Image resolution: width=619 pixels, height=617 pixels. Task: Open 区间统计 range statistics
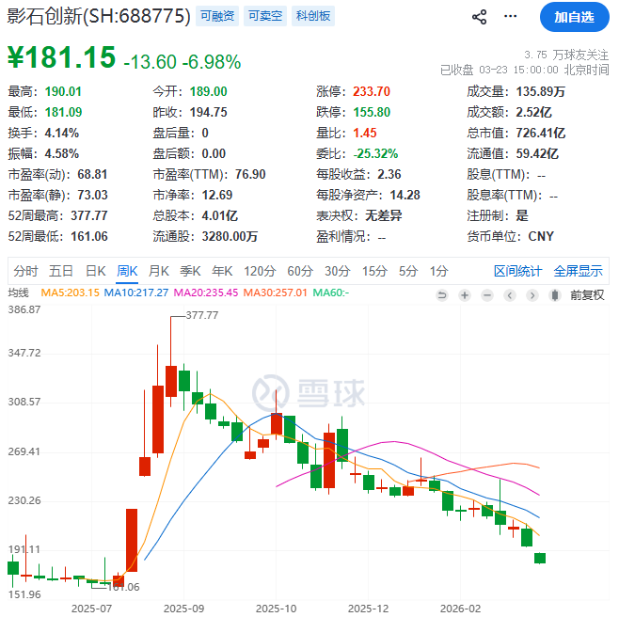tap(517, 271)
